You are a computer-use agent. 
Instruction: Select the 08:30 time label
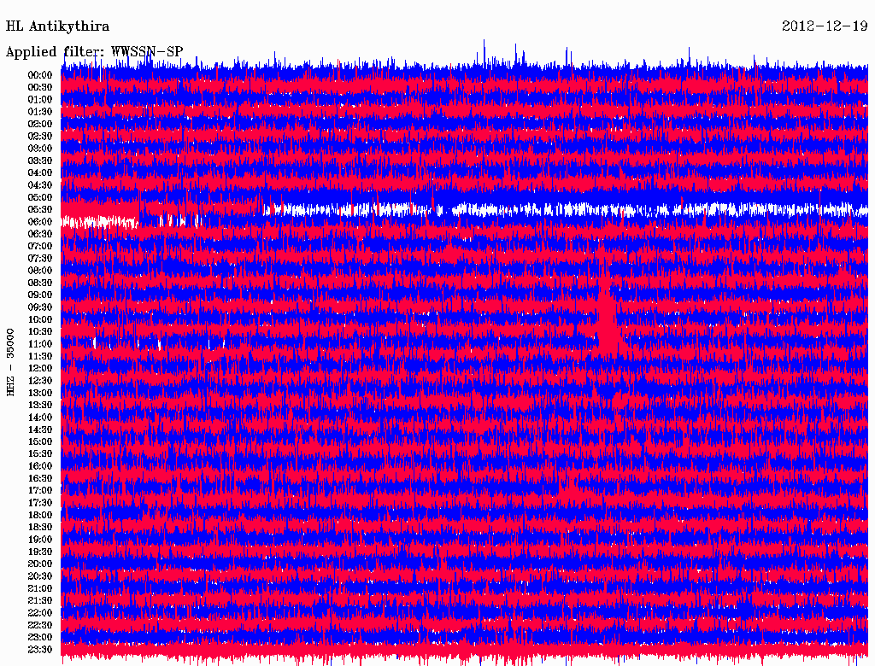pyautogui.click(x=40, y=283)
